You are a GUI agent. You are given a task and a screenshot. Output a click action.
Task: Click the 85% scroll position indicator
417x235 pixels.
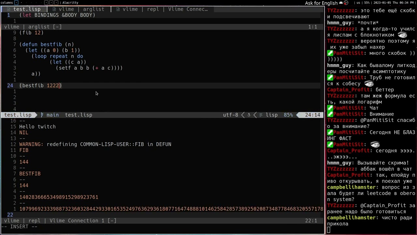(x=288, y=115)
